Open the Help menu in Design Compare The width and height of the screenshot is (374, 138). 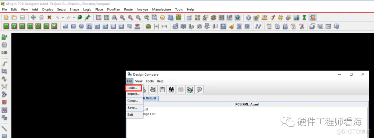click(160, 81)
